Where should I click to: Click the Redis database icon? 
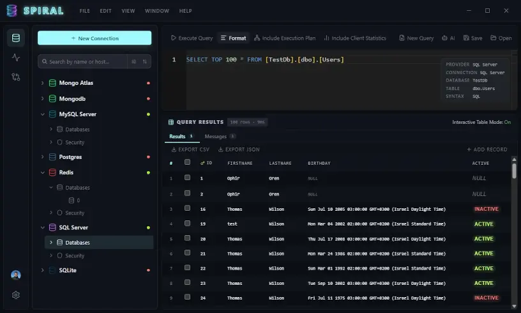pyautogui.click(x=52, y=172)
